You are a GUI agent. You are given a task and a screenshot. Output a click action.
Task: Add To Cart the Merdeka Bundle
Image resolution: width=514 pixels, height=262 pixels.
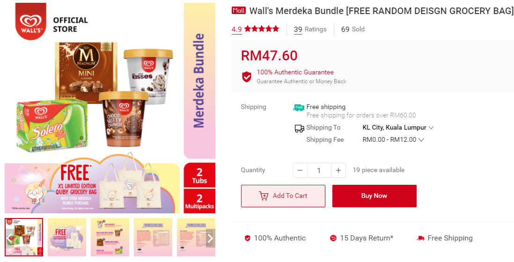coord(283,196)
